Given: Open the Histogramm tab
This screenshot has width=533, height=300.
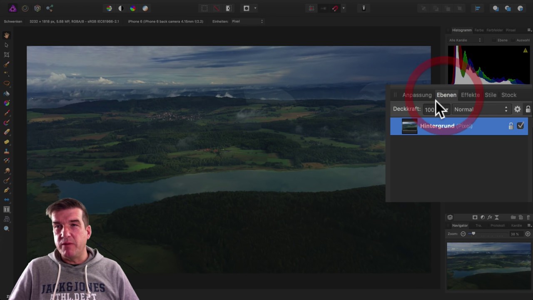Looking at the screenshot, I should (x=462, y=30).
